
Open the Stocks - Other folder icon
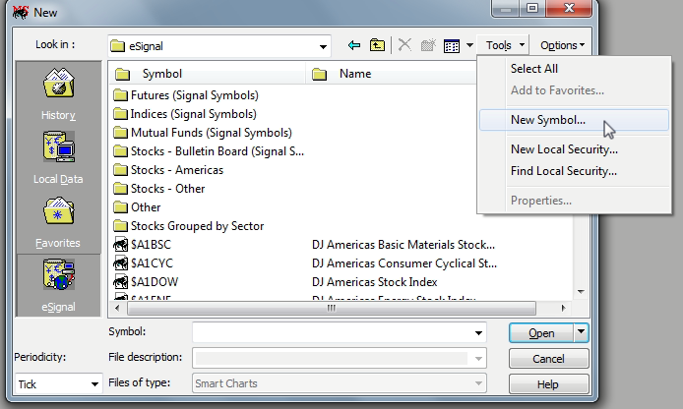(x=120, y=189)
